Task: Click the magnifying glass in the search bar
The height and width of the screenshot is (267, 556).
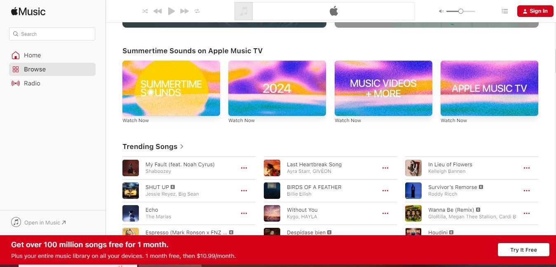Action: (16, 33)
